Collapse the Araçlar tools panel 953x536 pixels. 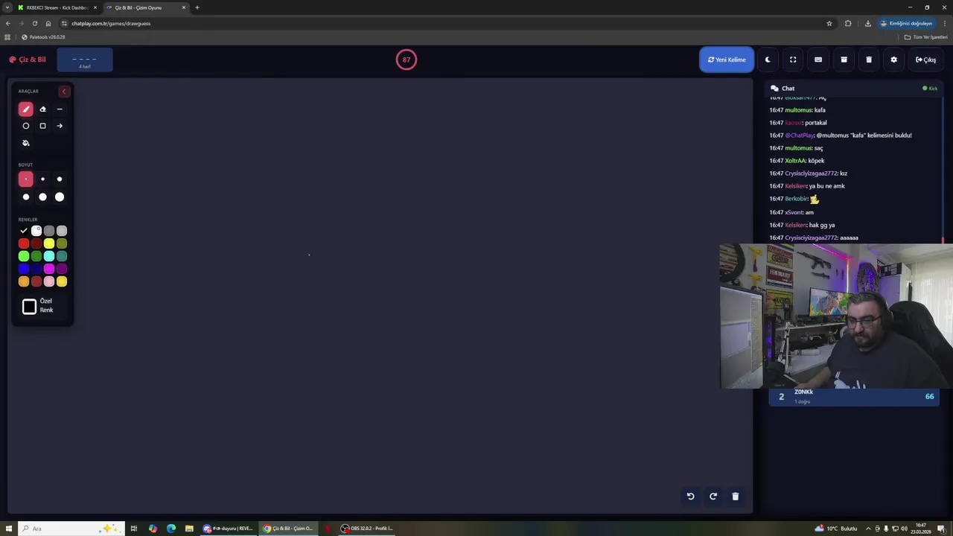tap(64, 92)
